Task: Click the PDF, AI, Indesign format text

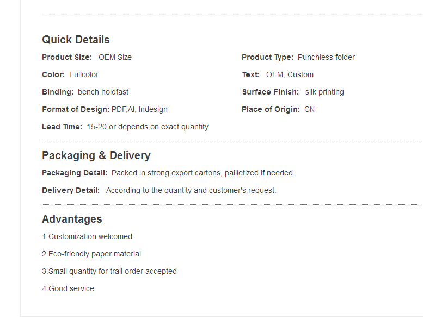Action: tap(139, 110)
